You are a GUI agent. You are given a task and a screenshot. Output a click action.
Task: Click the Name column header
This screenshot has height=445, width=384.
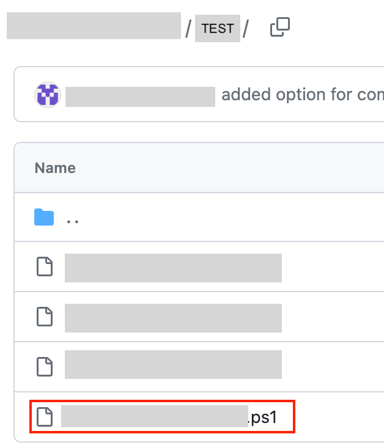55,168
